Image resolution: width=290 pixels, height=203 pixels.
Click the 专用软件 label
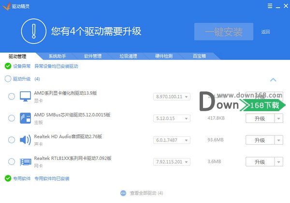point(22,179)
